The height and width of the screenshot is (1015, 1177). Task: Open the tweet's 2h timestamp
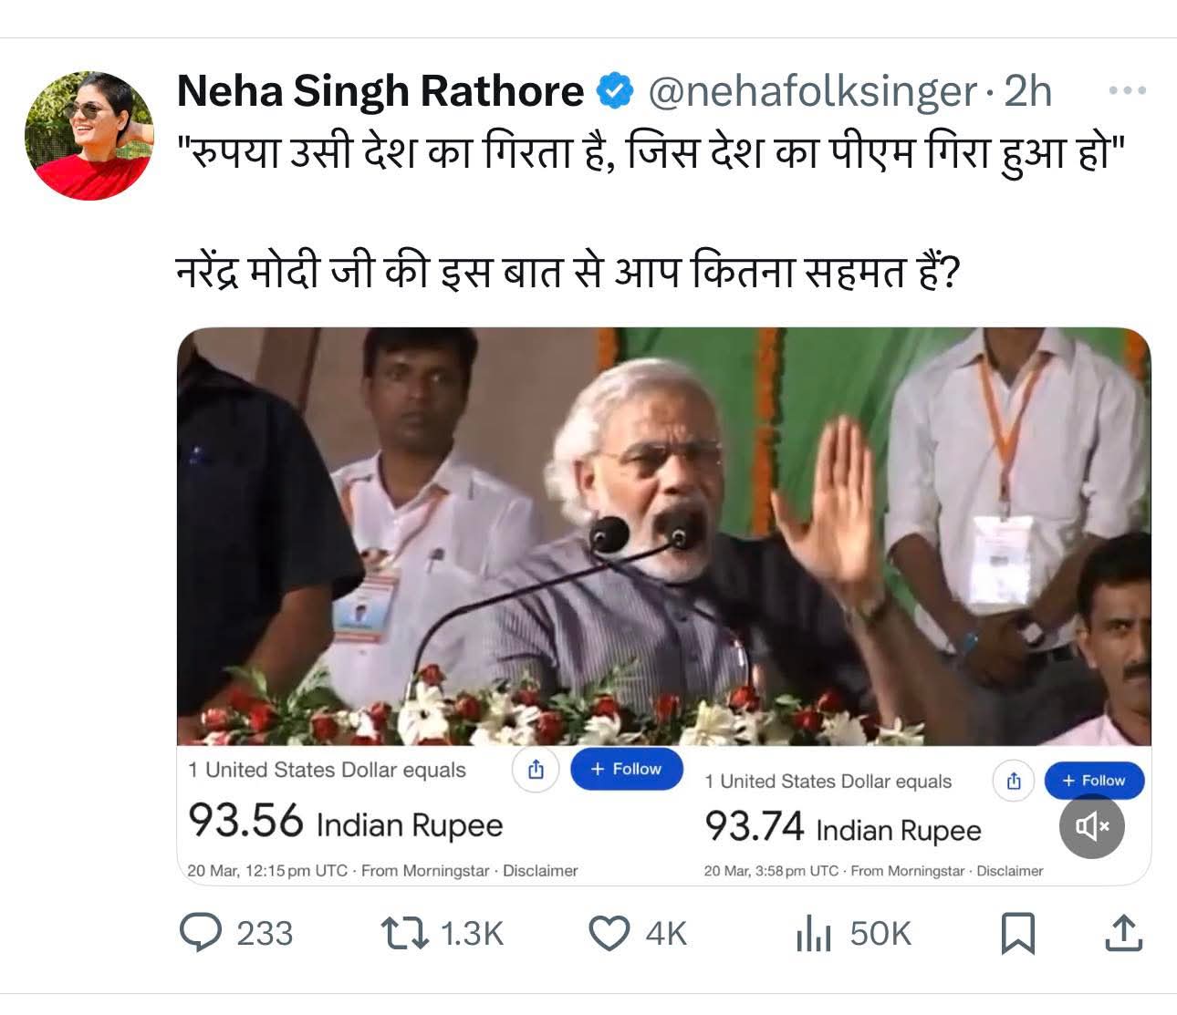click(1028, 91)
